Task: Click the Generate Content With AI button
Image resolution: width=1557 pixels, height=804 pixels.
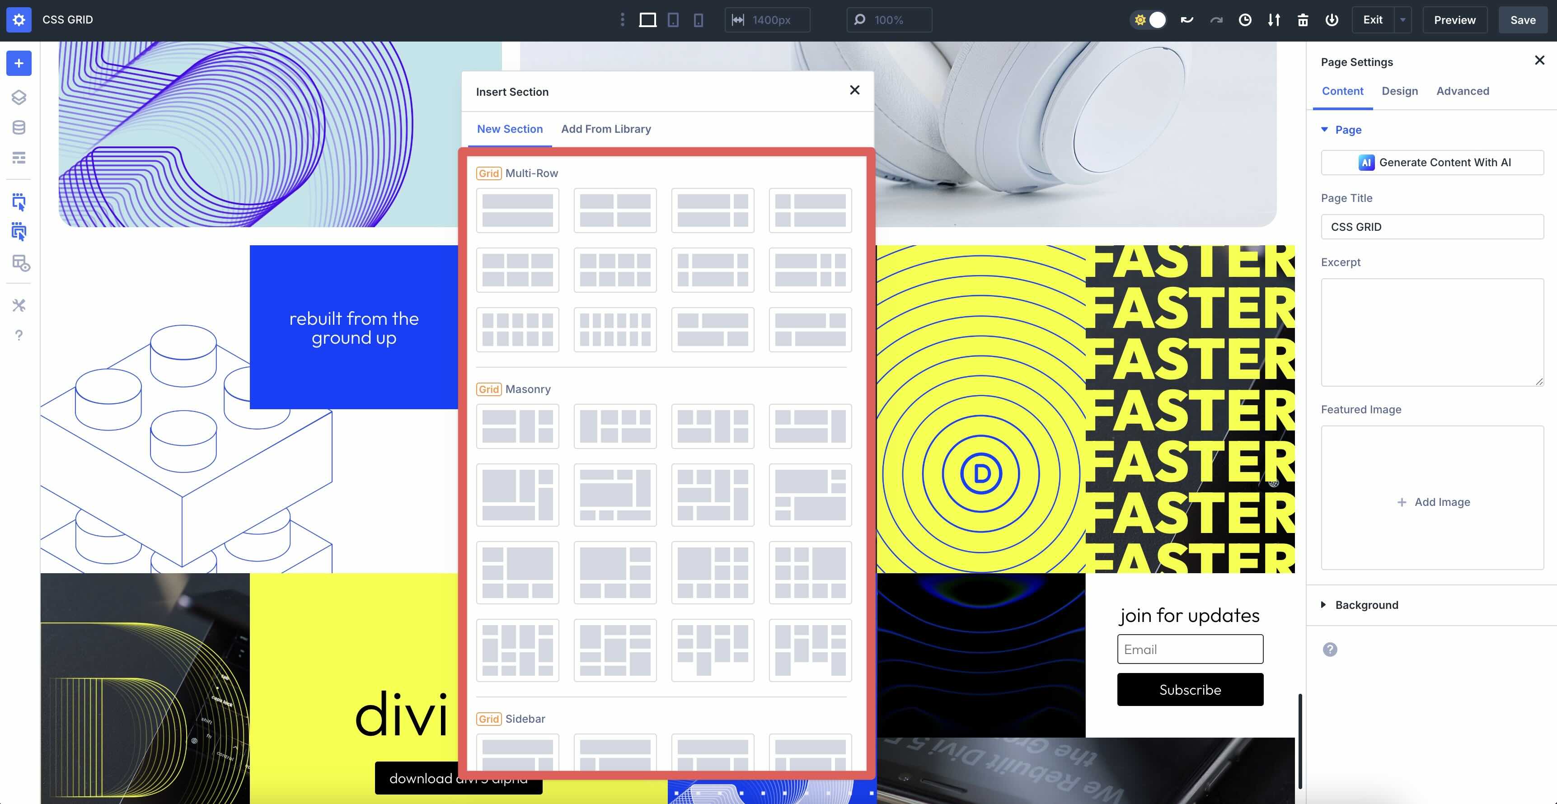Action: 1432,162
